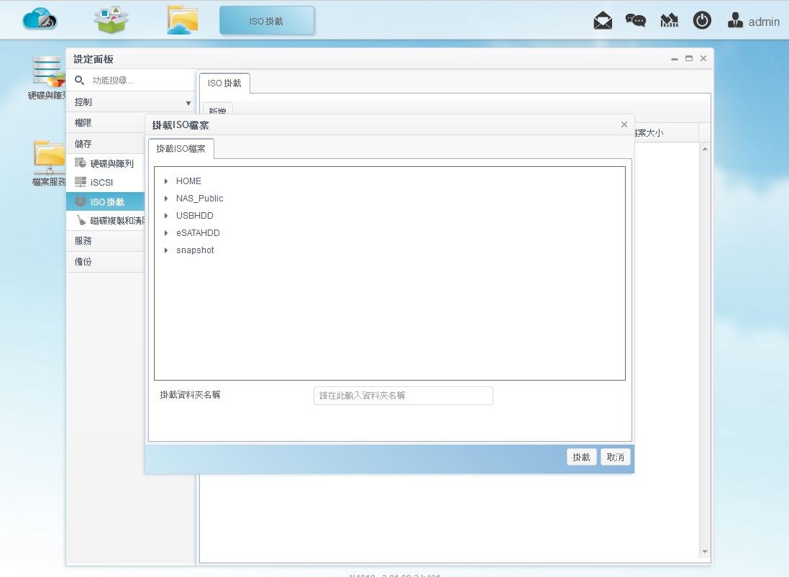This screenshot has height=577, width=789.
Task: Open the cloud dashboard icon in top bar
Action: [40, 19]
